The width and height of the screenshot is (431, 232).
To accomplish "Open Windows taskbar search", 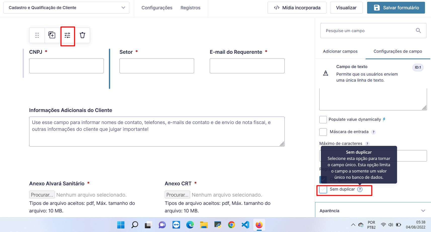I will [135, 225].
